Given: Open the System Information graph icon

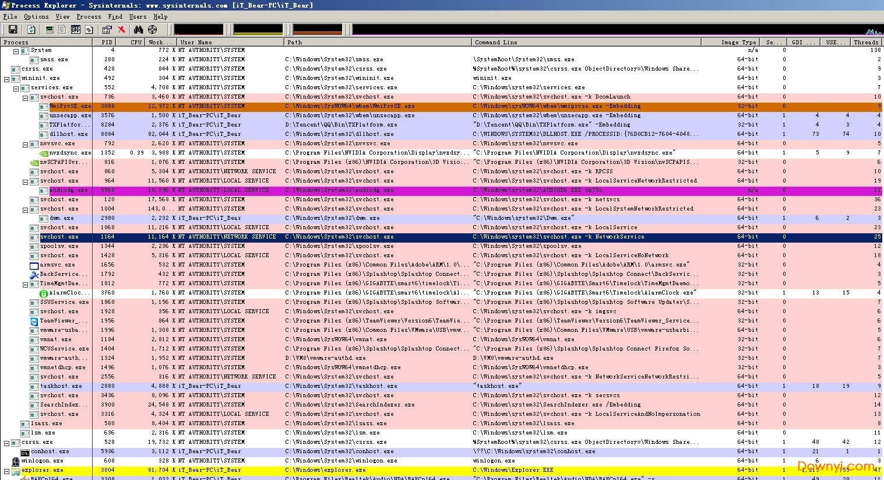Looking at the screenshot, I should [x=50, y=29].
